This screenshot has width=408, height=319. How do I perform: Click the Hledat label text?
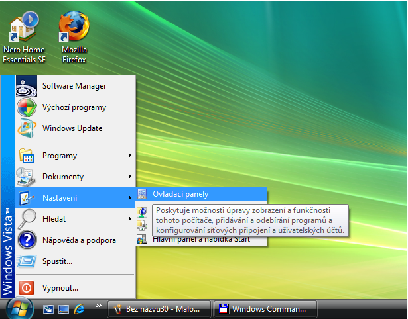coord(54,219)
